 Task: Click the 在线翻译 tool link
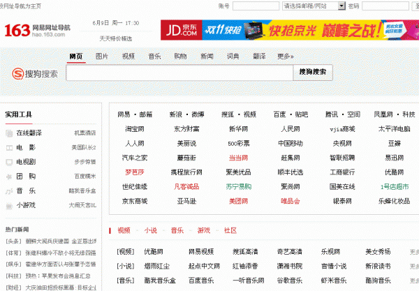pos(29,133)
